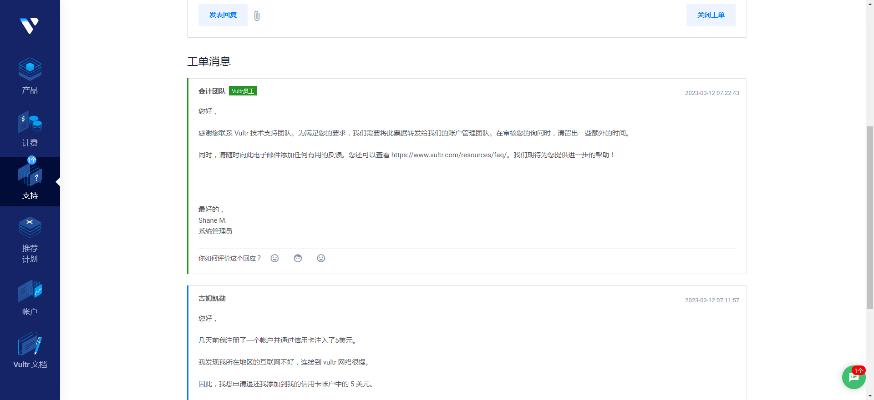874x400 pixels.
Task: Open the 计费 (Billing) sidebar section
Action: pos(30,129)
